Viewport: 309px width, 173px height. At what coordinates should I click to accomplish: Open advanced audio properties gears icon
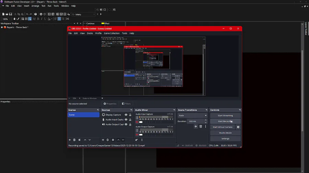[136, 140]
